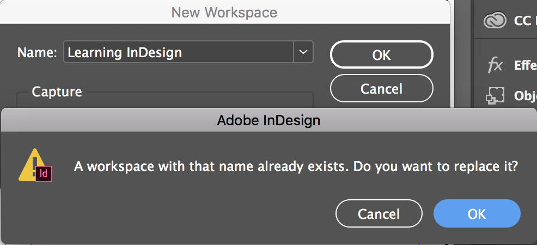Click Cancel in New Workspace dialog
The width and height of the screenshot is (537, 245).
tap(382, 89)
